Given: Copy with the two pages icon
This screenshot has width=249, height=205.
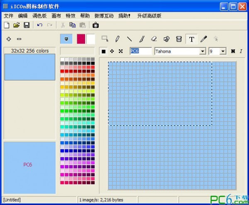Looking at the screenshot, I should click(x=72, y=25).
